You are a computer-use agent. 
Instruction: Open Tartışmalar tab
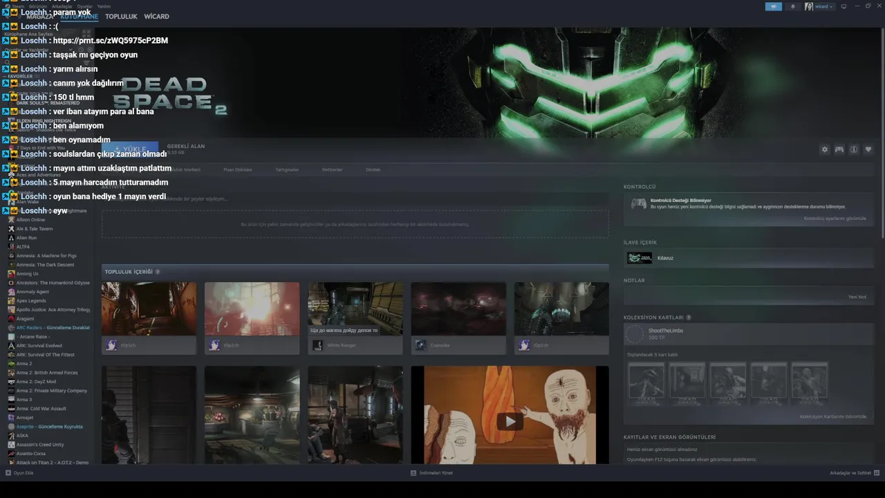[287, 169]
